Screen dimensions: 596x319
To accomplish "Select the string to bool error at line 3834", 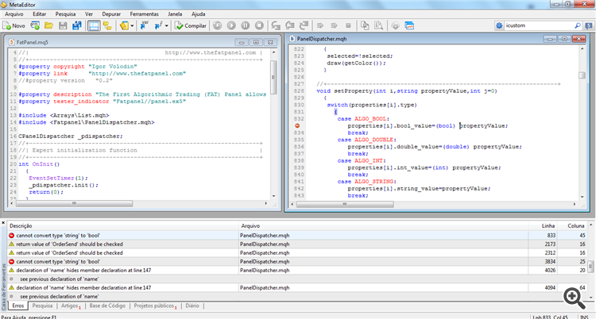I will tap(297, 262).
